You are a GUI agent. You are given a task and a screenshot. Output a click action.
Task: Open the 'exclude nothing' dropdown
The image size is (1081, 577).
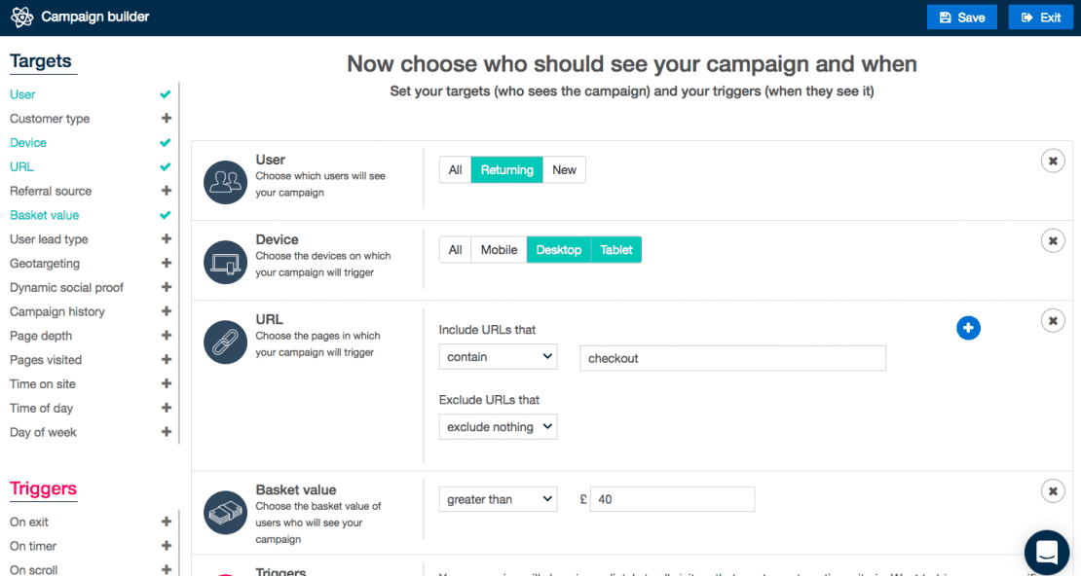point(498,427)
